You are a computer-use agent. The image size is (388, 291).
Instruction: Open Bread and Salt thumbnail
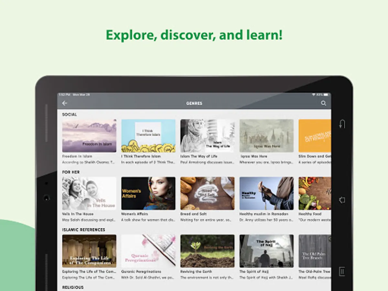(x=208, y=193)
